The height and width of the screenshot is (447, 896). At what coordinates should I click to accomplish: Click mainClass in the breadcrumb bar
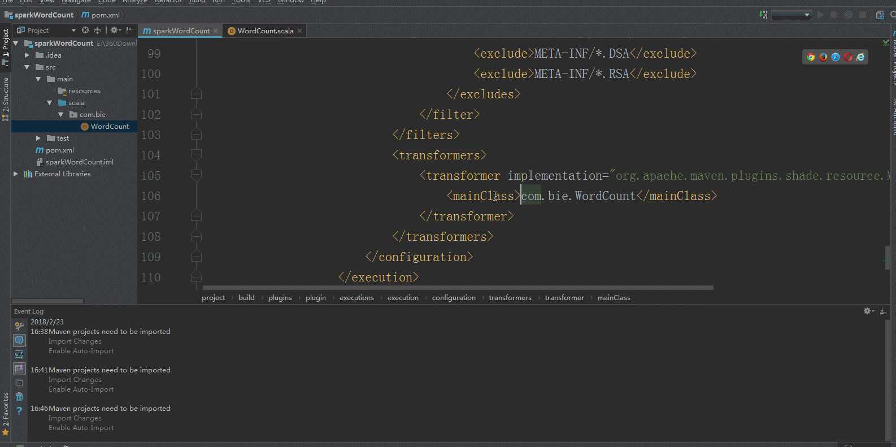coord(614,298)
